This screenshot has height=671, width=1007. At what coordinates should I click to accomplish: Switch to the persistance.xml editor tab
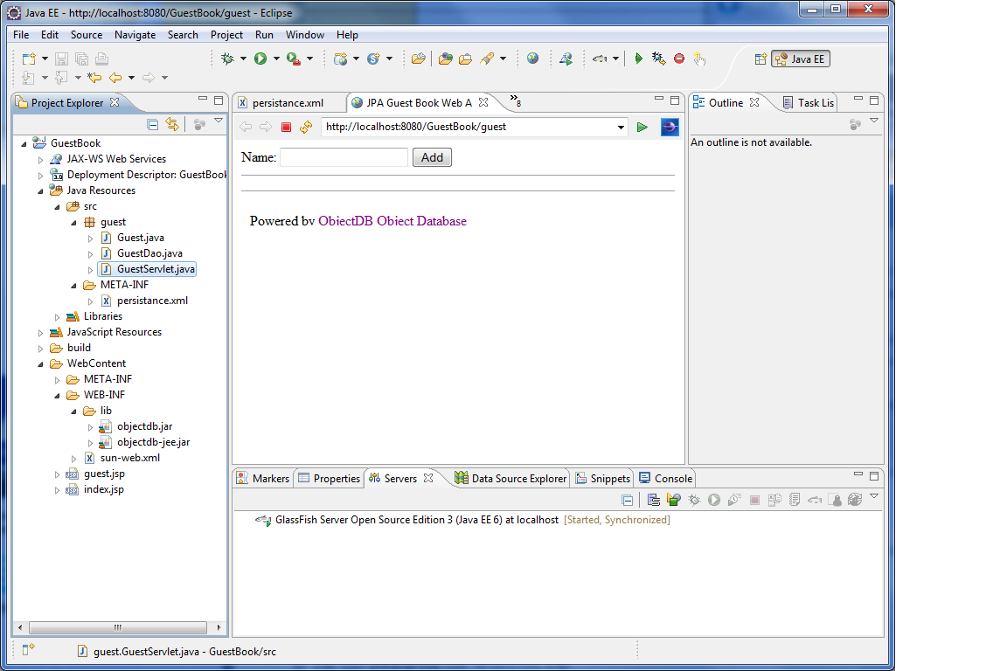point(288,103)
